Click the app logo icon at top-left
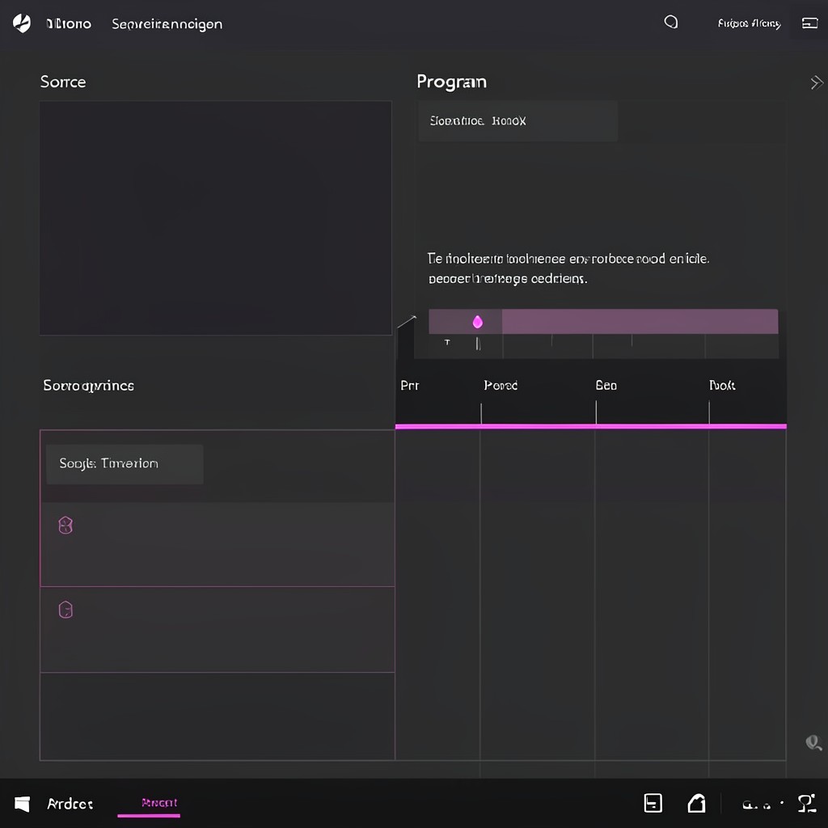The width and height of the screenshot is (828, 828). coord(22,23)
